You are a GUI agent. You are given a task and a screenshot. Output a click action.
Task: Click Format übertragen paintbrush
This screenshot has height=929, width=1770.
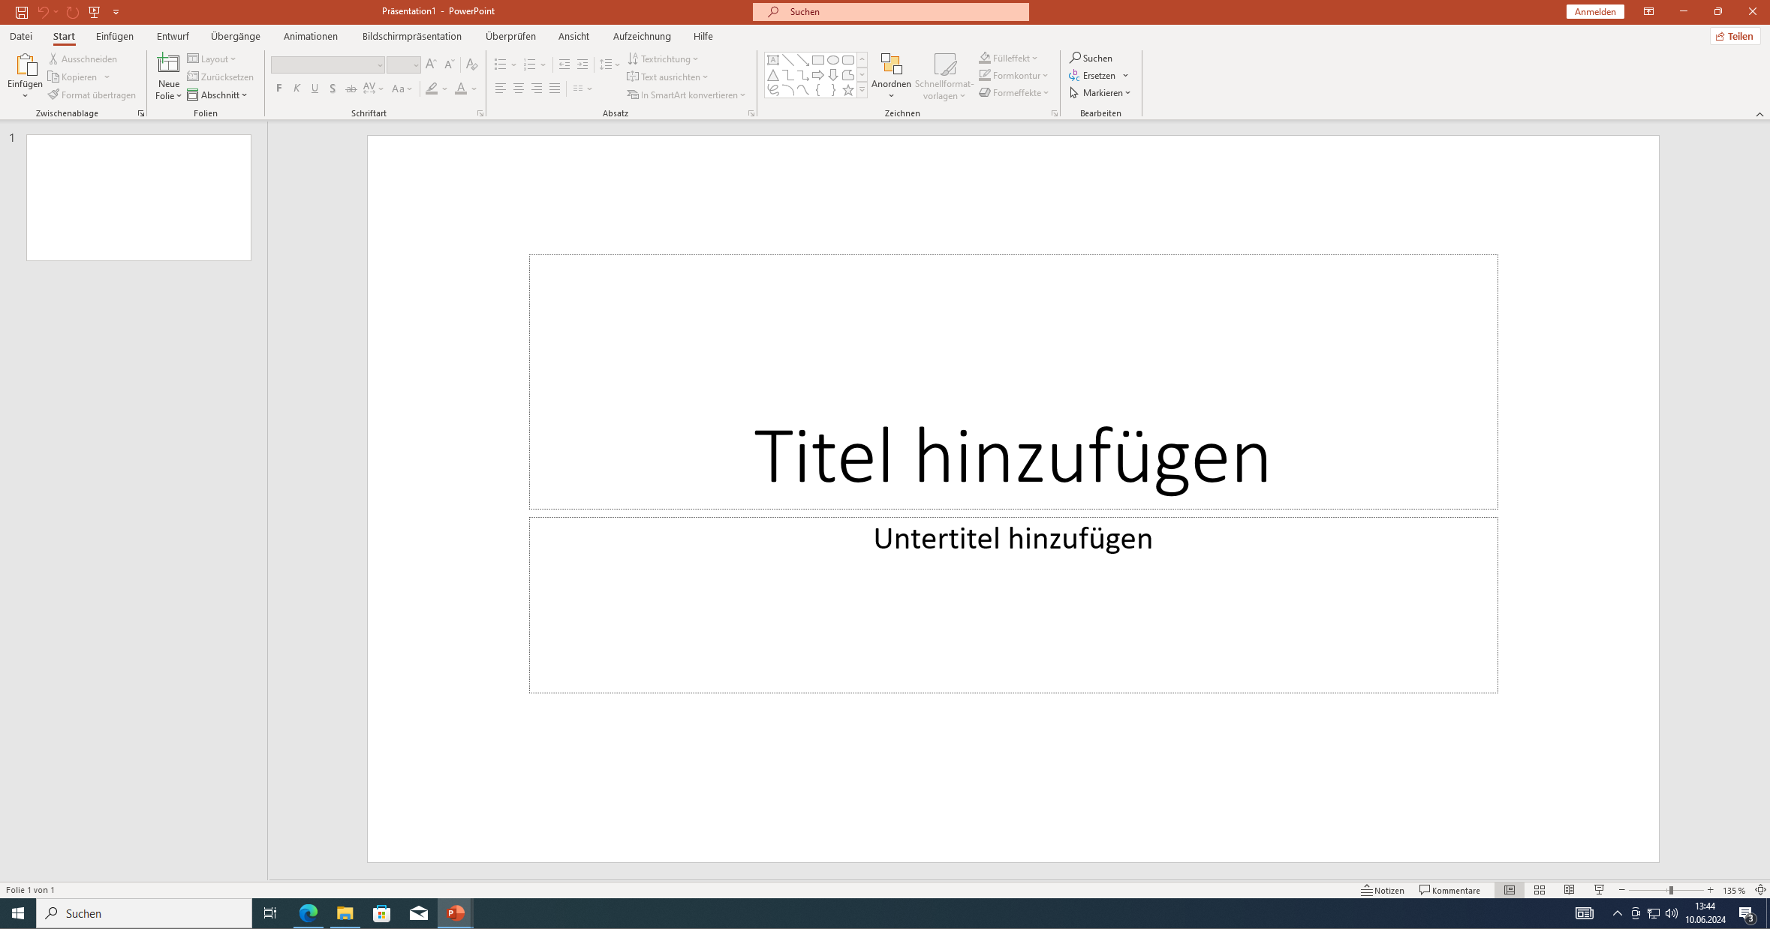[x=54, y=95]
